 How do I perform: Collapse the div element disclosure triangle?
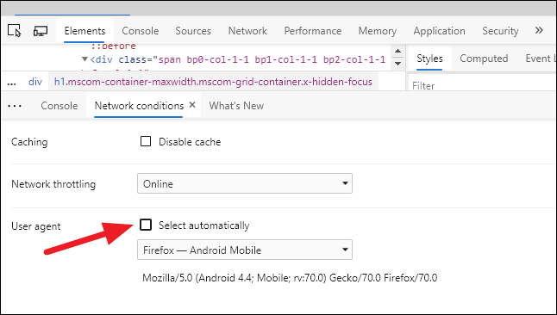pos(84,59)
